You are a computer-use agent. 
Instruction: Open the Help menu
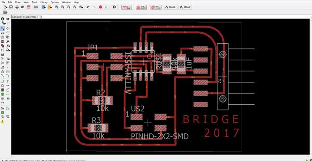(76, 2)
